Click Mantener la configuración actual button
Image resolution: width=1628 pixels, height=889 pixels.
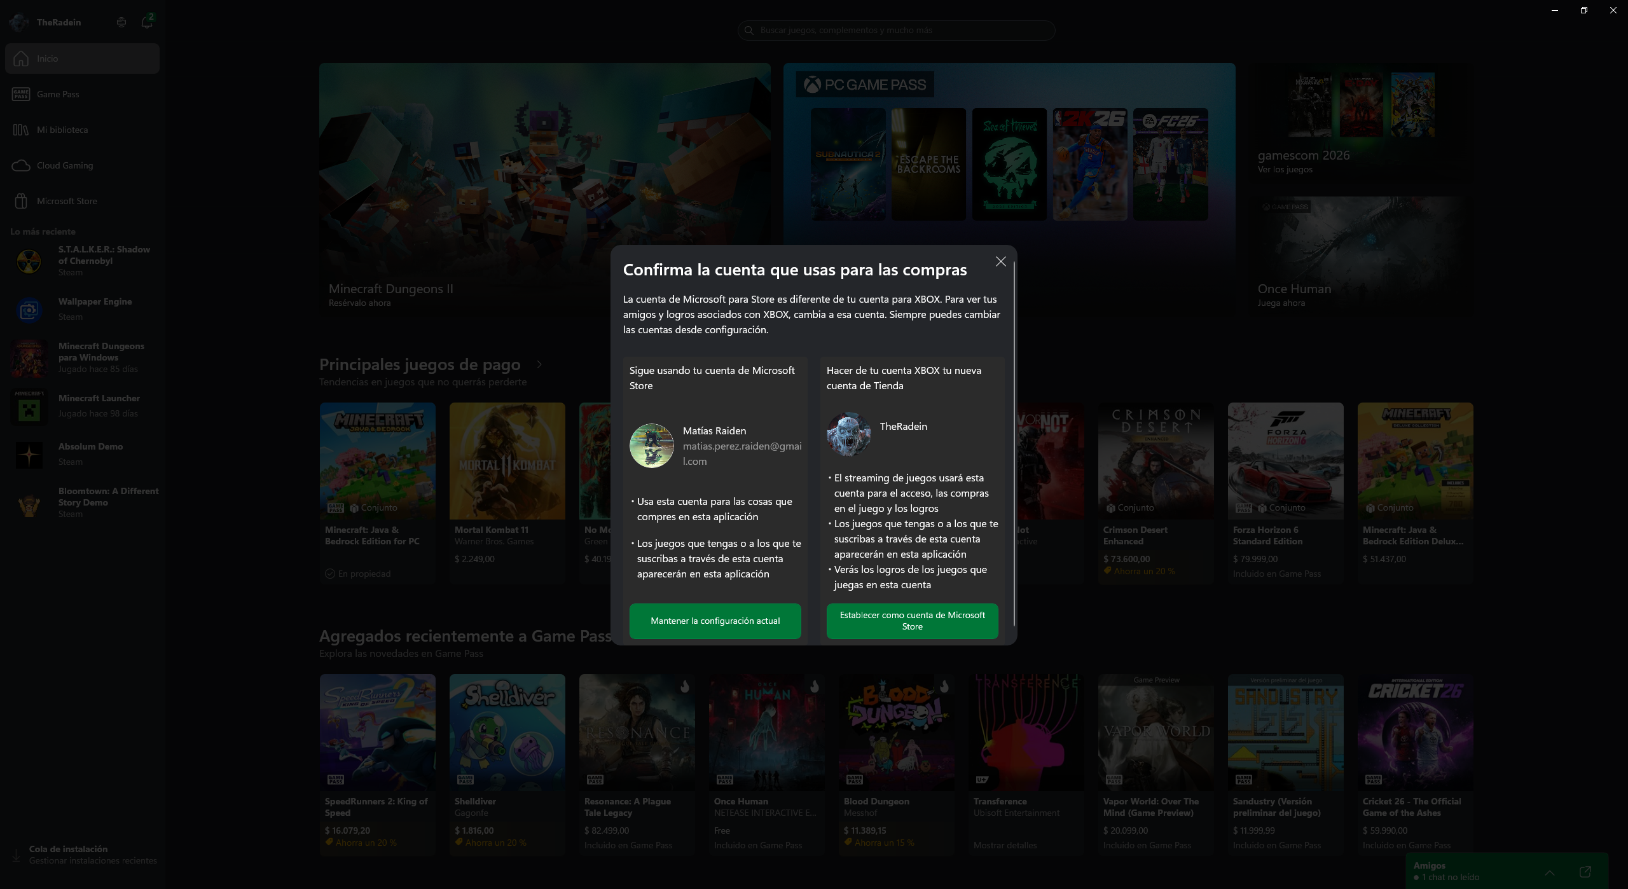715,621
